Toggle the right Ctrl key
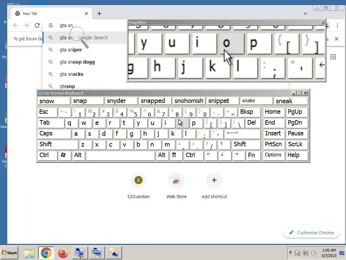346x260 pixels. click(194, 156)
